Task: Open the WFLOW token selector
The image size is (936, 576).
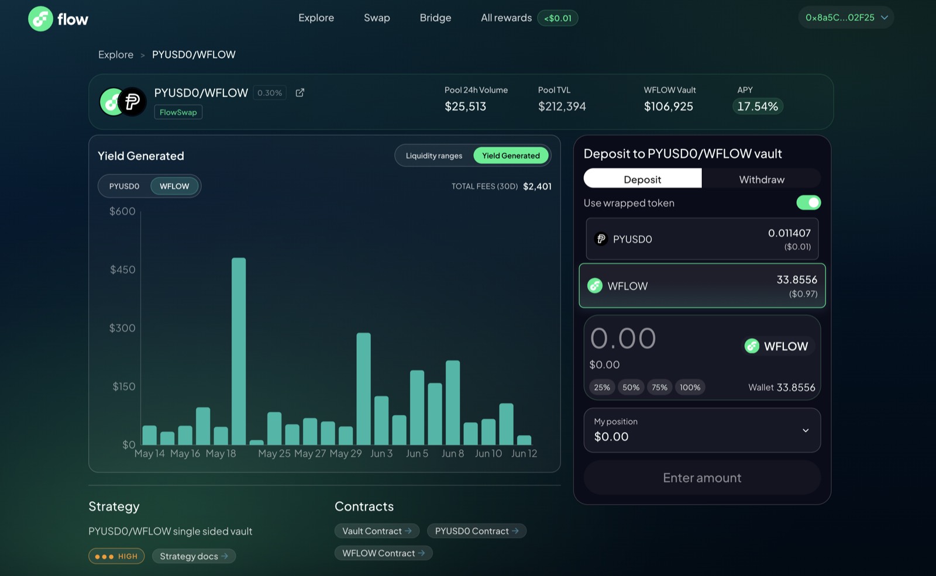Action: pos(777,346)
